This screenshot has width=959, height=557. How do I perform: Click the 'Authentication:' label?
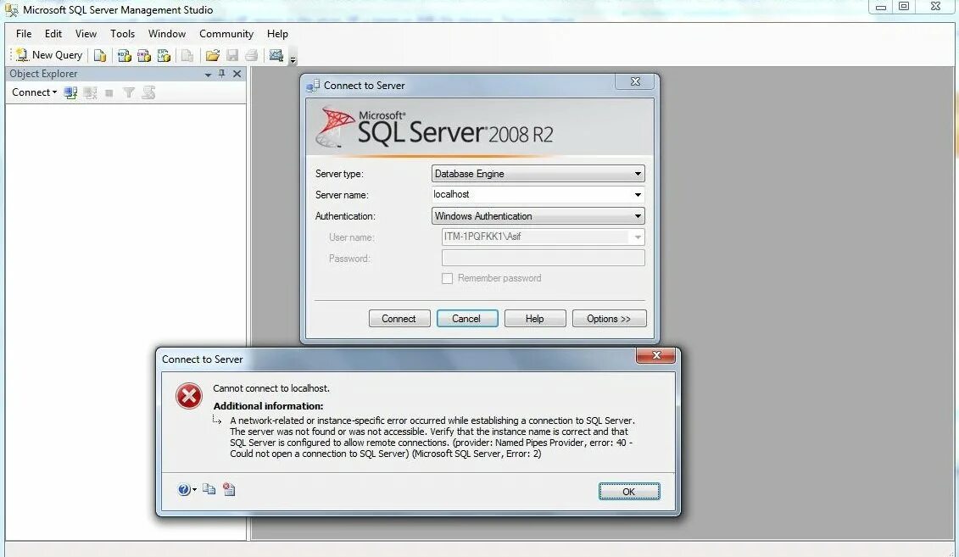[346, 216]
